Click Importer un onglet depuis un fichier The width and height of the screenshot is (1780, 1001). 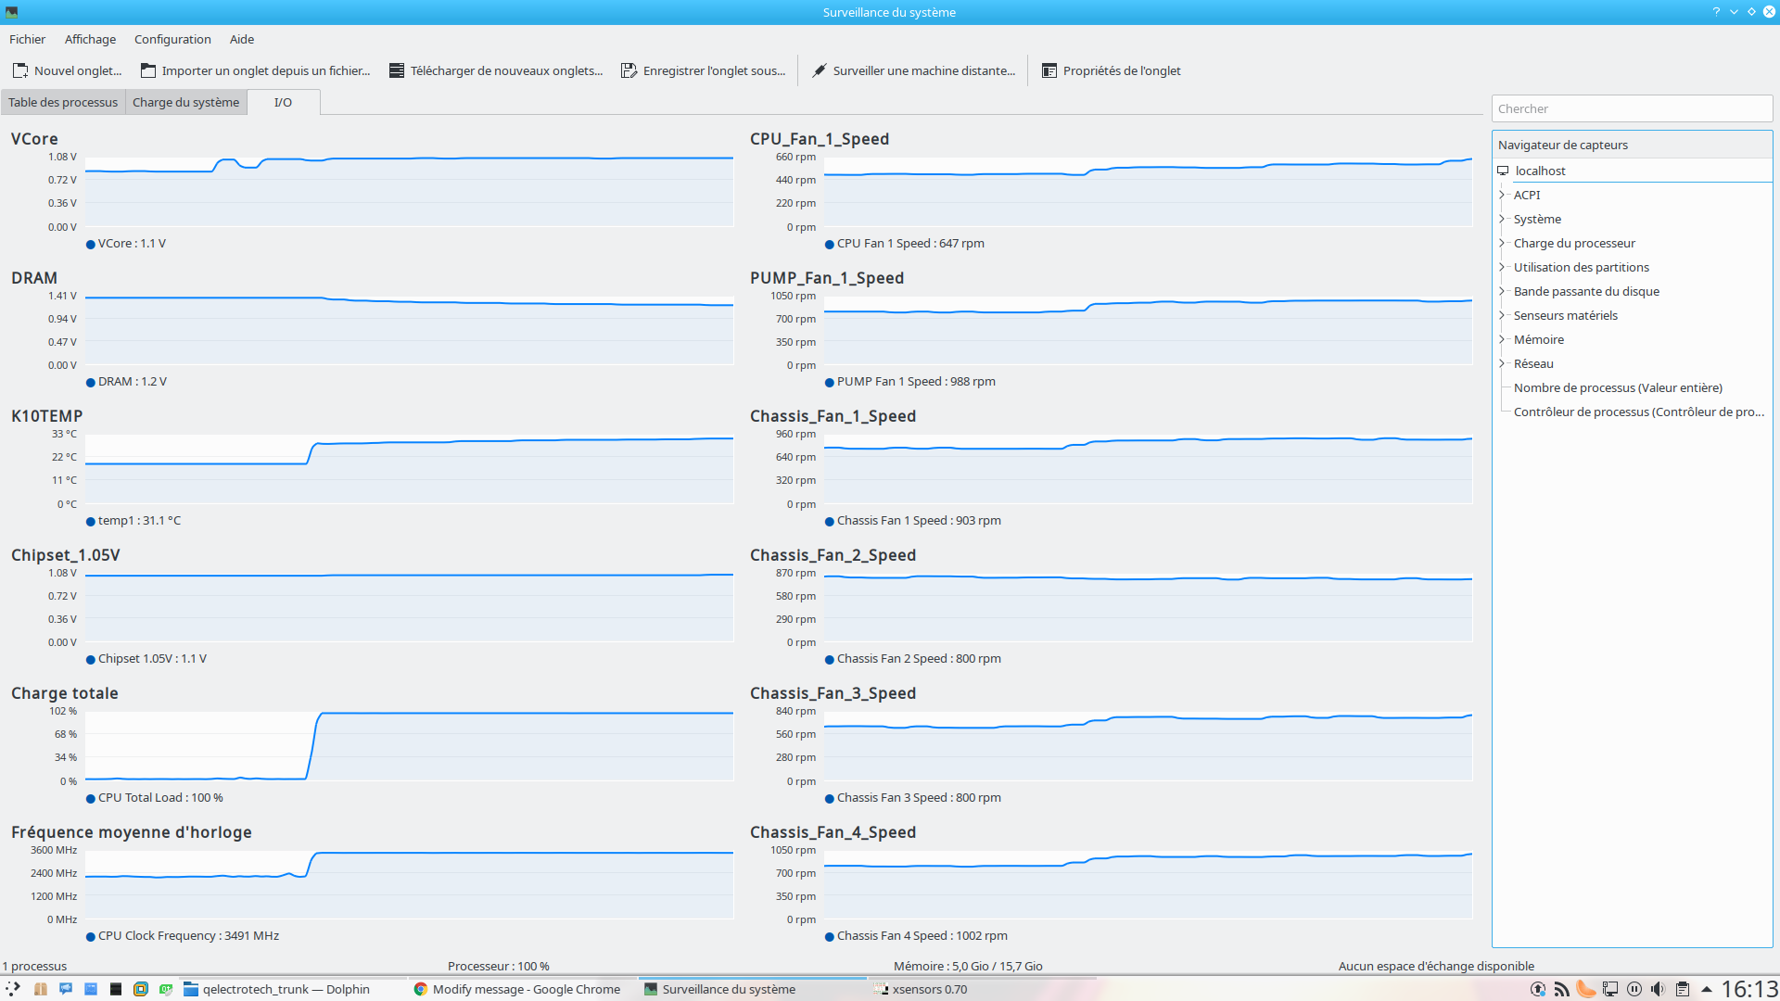pos(255,70)
